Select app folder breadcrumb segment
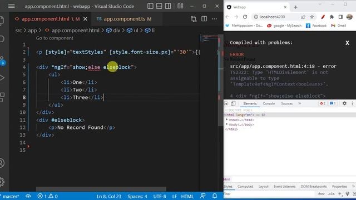 (x=32, y=31)
